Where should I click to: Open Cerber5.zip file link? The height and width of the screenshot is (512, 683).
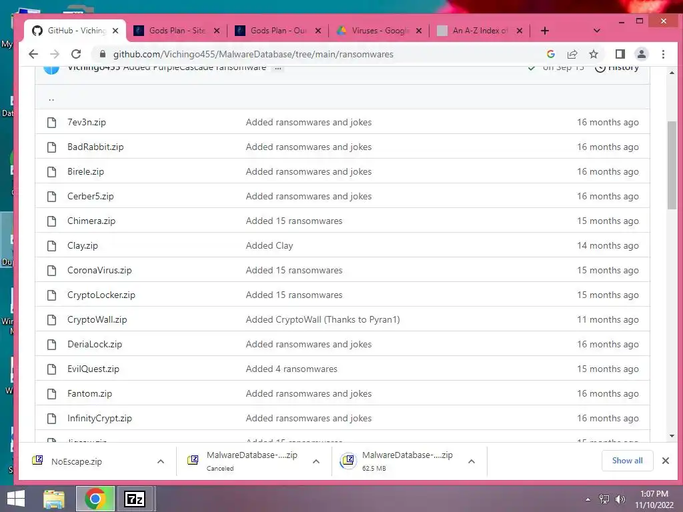tap(90, 197)
